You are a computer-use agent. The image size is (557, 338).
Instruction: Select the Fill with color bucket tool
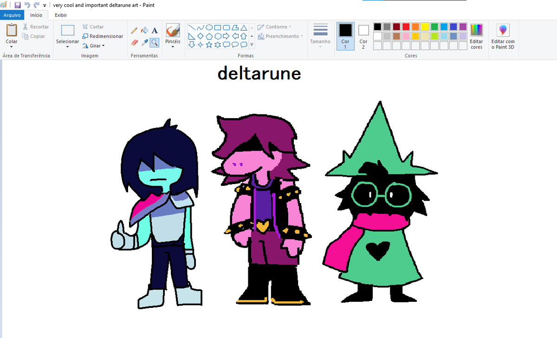(144, 31)
